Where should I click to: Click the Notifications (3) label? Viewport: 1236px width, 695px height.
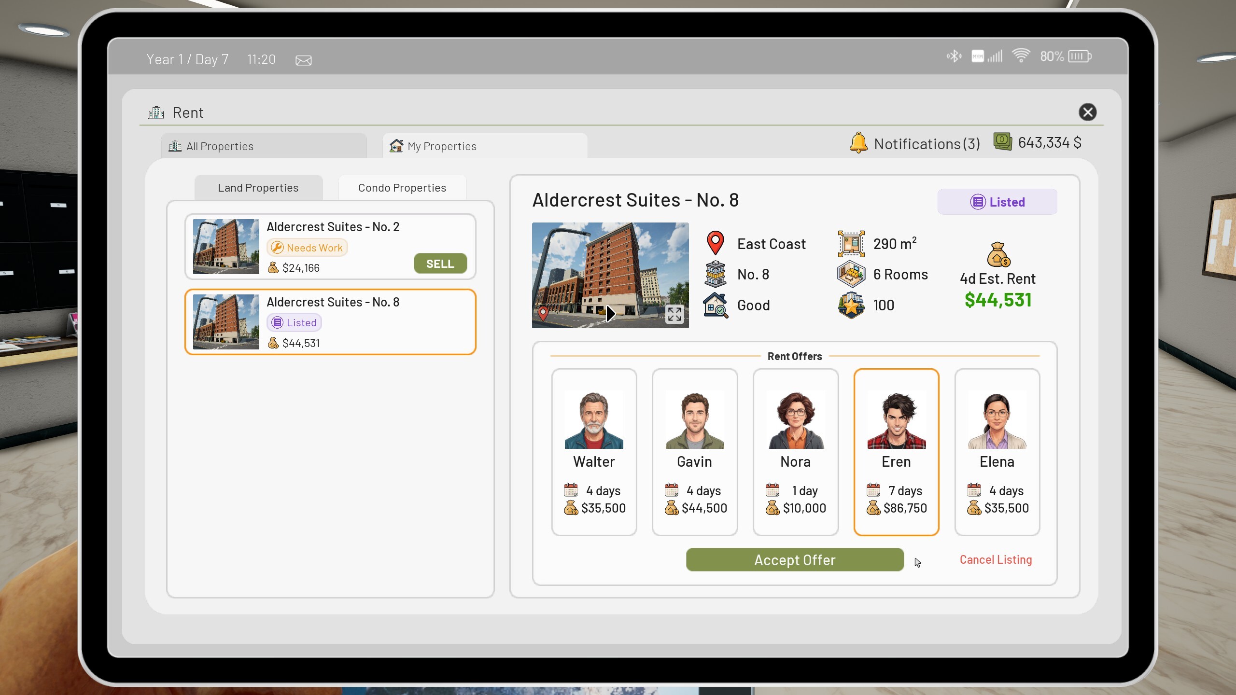click(927, 144)
